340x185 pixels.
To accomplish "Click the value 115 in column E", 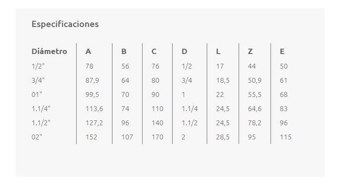I will [x=286, y=137].
